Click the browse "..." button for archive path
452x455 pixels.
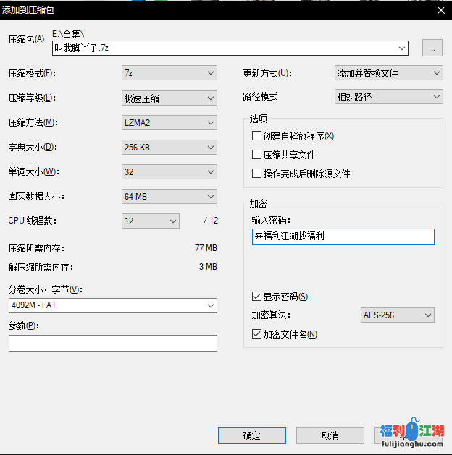click(x=432, y=48)
